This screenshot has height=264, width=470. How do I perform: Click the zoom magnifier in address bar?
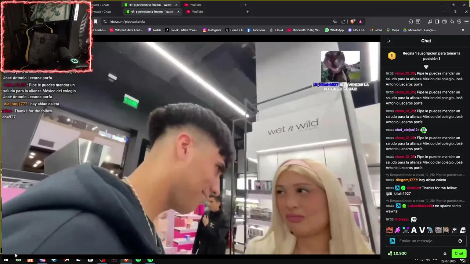click(x=335, y=22)
